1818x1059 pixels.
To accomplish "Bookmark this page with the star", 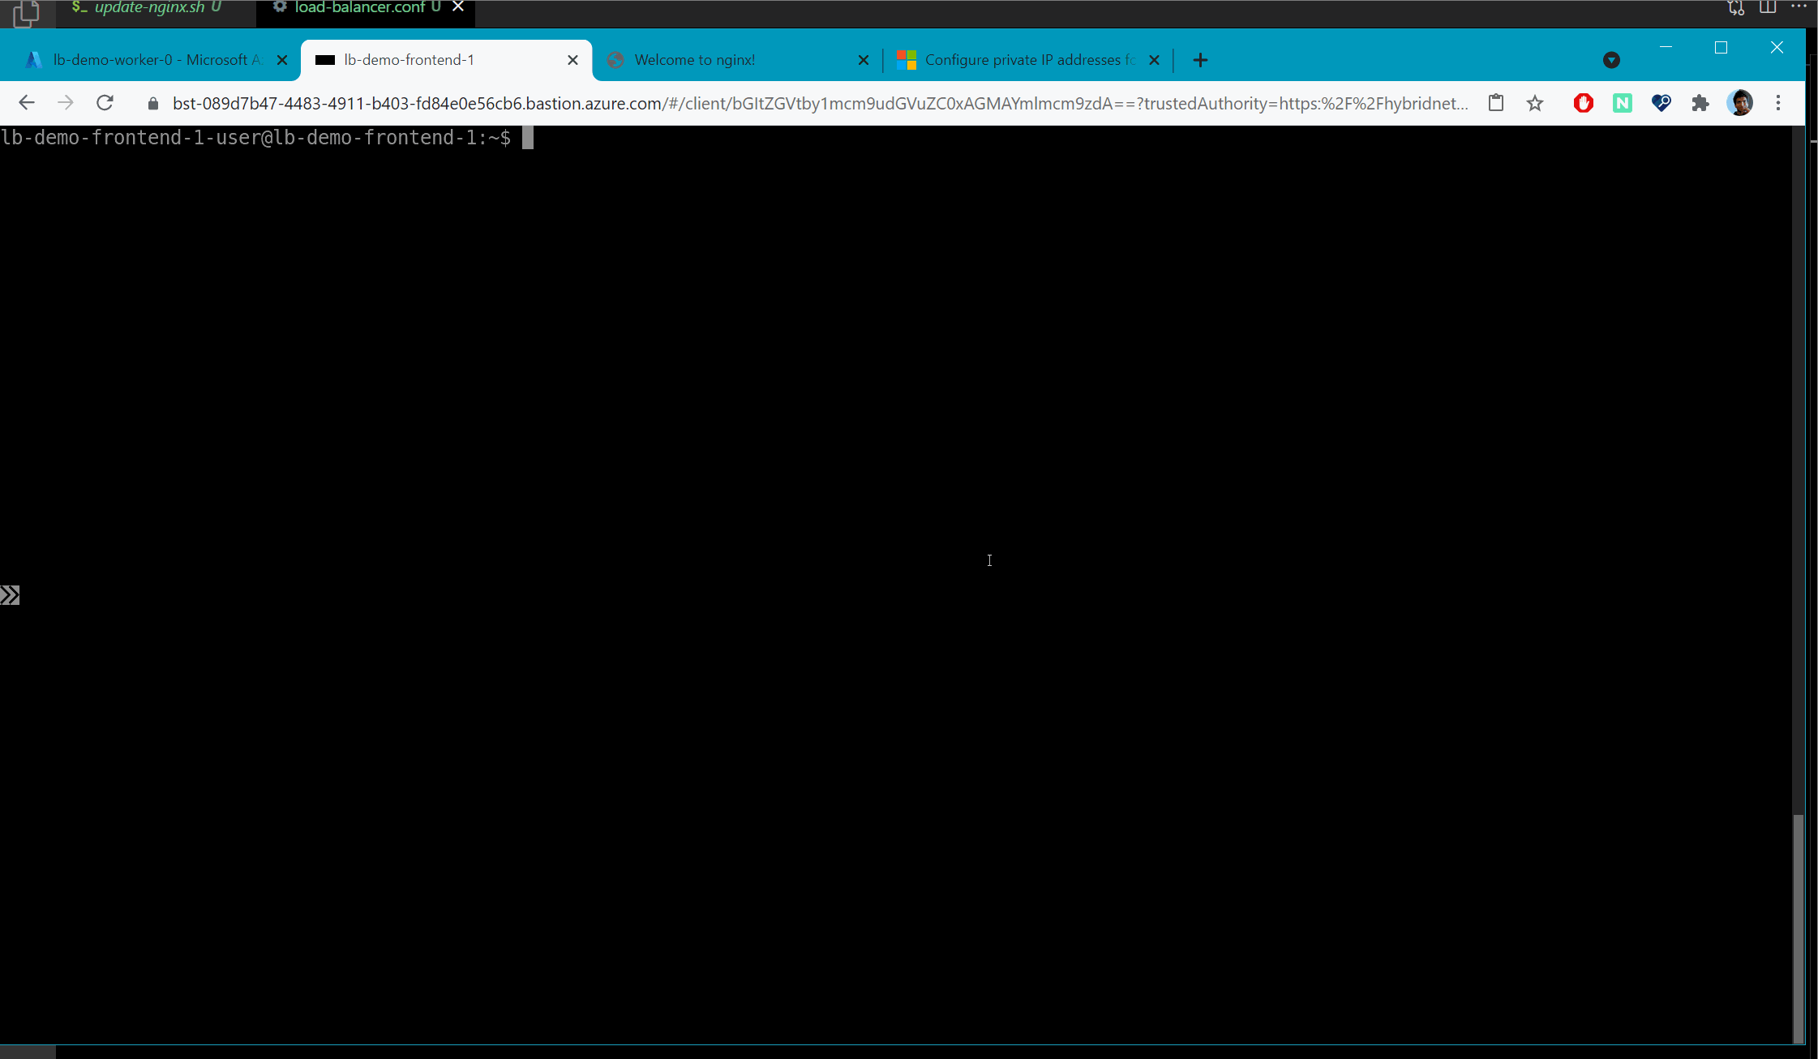I will pyautogui.click(x=1535, y=103).
